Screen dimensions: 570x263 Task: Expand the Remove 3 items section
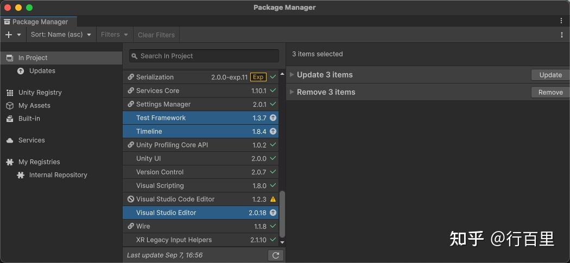pos(292,92)
